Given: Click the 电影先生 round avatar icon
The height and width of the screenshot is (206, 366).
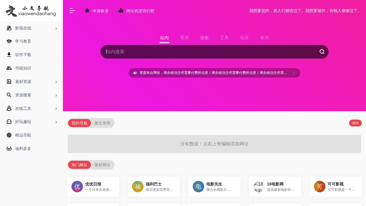Looking at the screenshot, I should pos(198,187).
